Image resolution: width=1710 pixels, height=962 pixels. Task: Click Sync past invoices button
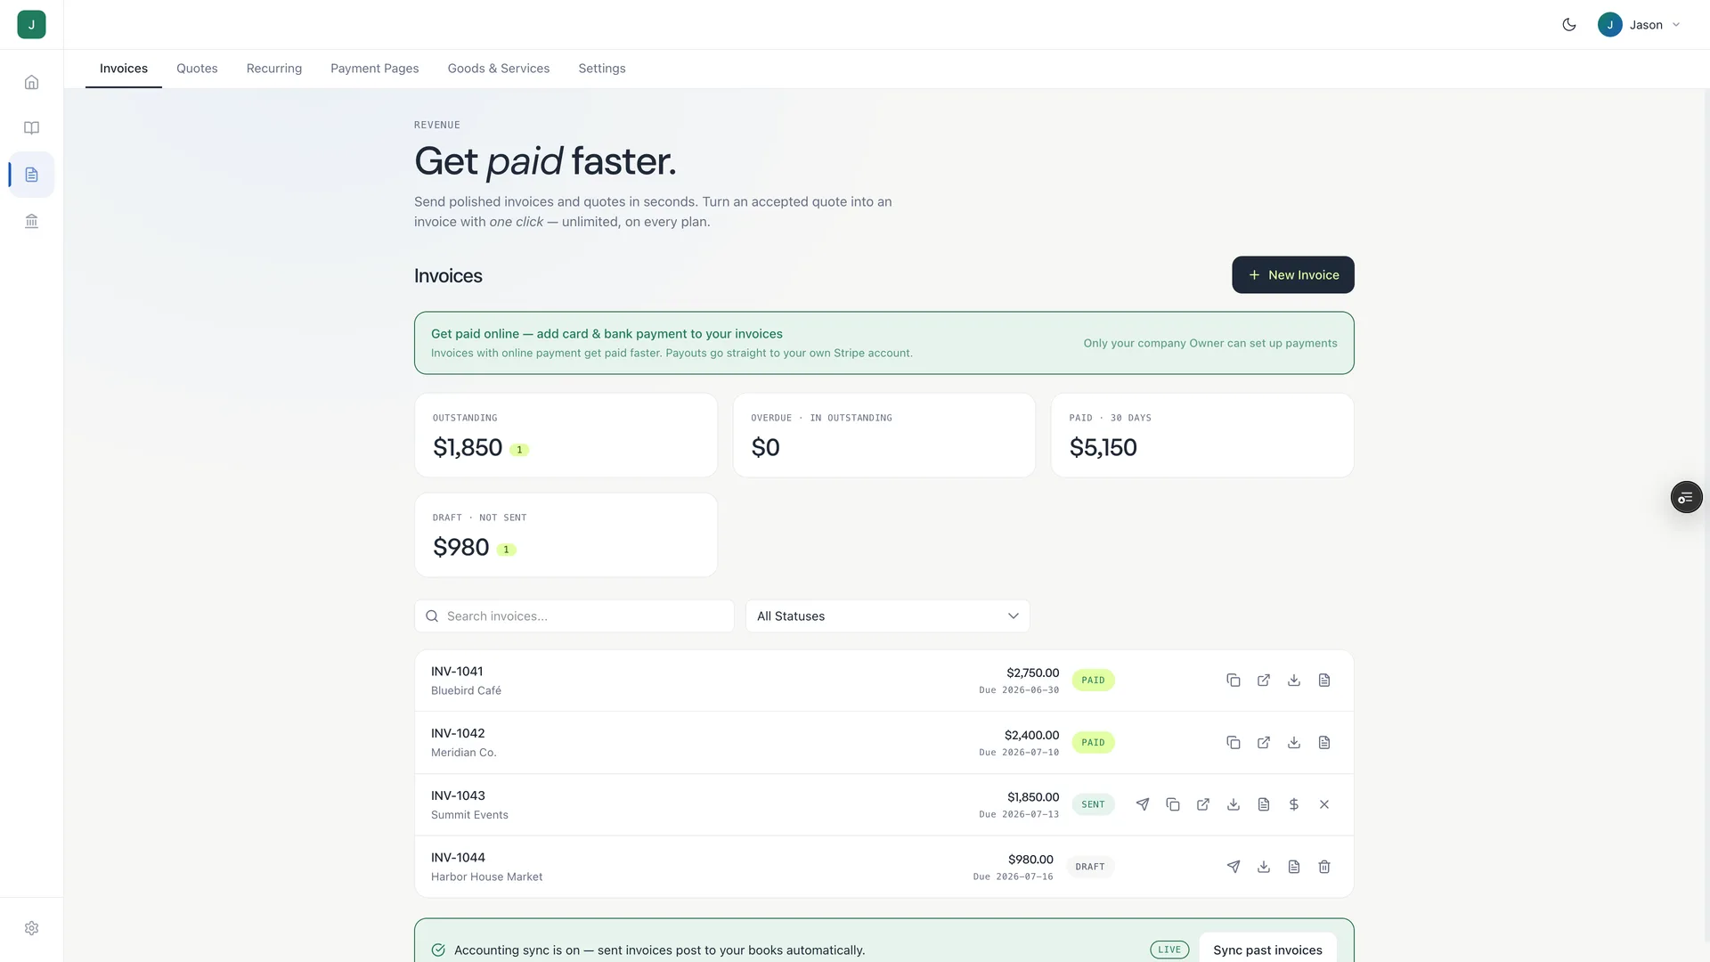[1267, 950]
